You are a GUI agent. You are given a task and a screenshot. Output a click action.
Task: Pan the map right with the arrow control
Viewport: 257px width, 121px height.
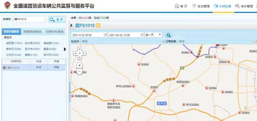(84, 53)
